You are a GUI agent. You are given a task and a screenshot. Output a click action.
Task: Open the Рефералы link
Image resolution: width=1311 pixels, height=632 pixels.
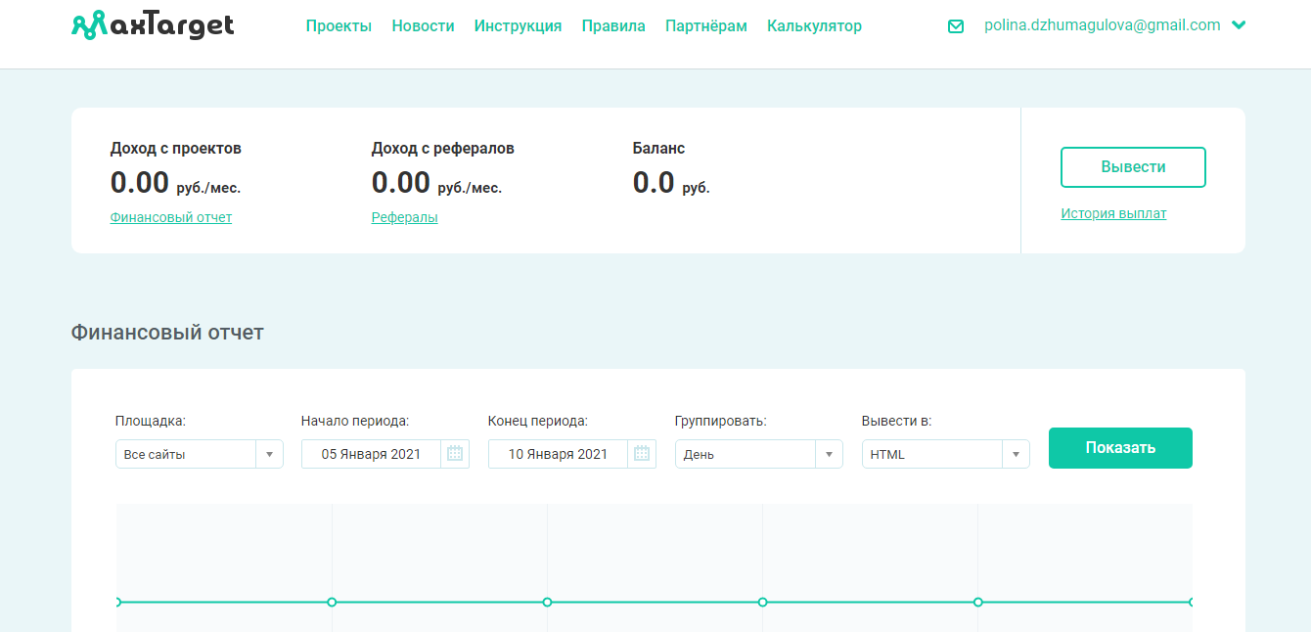[405, 217]
